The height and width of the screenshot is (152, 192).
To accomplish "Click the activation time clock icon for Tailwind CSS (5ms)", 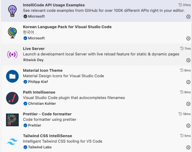I will [182, 136].
